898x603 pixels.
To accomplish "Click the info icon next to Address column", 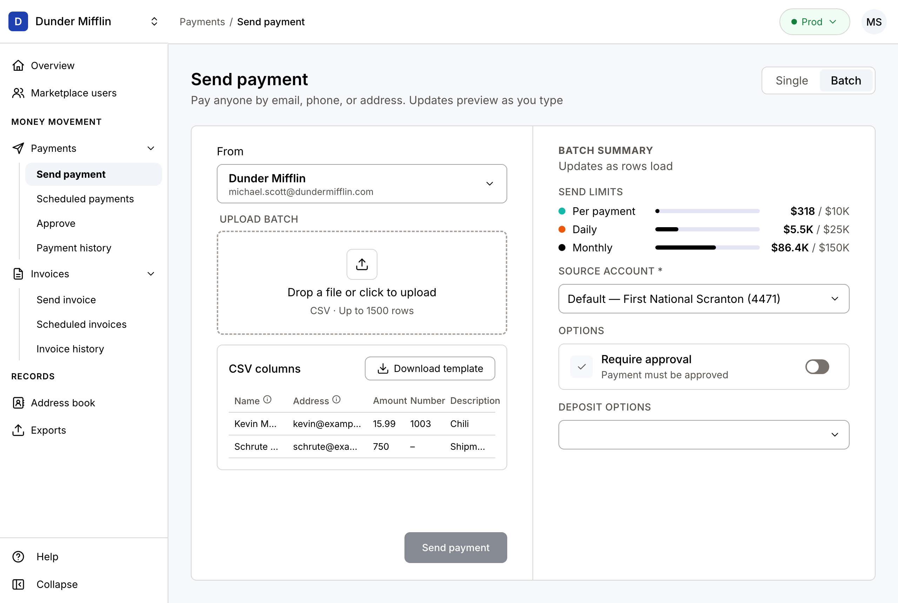I will 336,400.
